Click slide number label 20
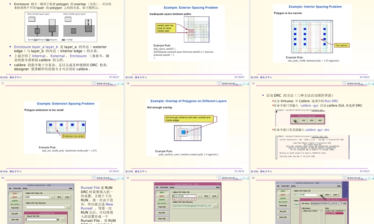 click(x=3, y=178)
